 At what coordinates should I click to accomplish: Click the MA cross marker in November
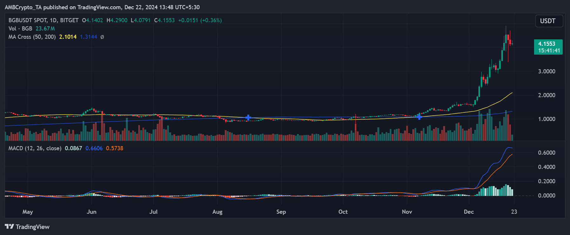pos(419,117)
